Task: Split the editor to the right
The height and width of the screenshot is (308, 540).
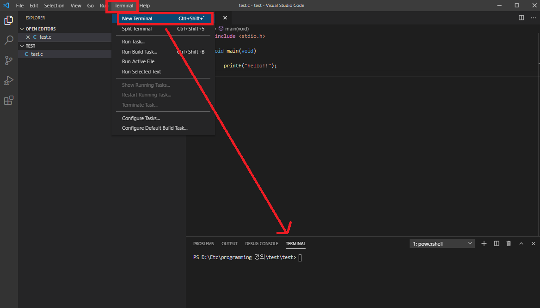Action: [522, 18]
